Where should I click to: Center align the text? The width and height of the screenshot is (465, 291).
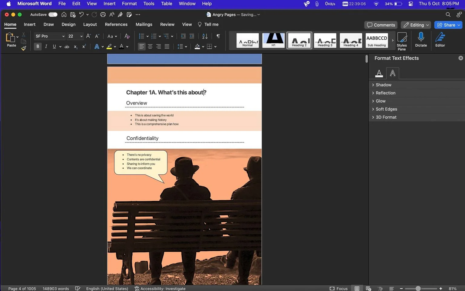[x=150, y=46]
